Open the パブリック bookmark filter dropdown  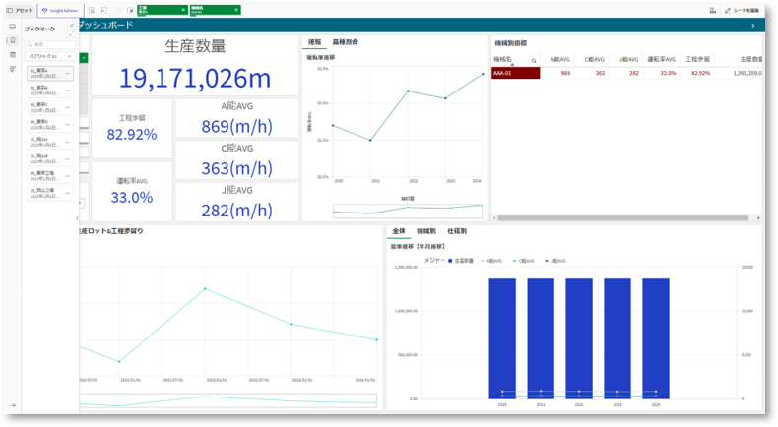point(50,56)
